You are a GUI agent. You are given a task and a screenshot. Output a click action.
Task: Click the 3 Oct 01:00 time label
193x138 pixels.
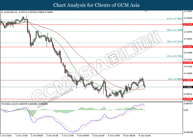(52, 136)
